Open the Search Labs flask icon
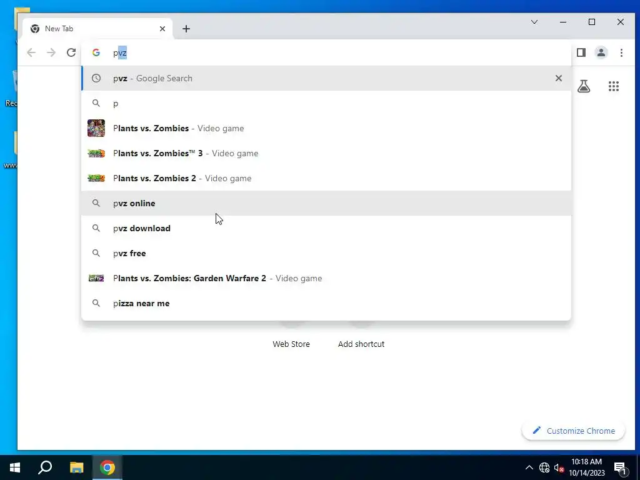This screenshot has width=640, height=480. pos(584,86)
